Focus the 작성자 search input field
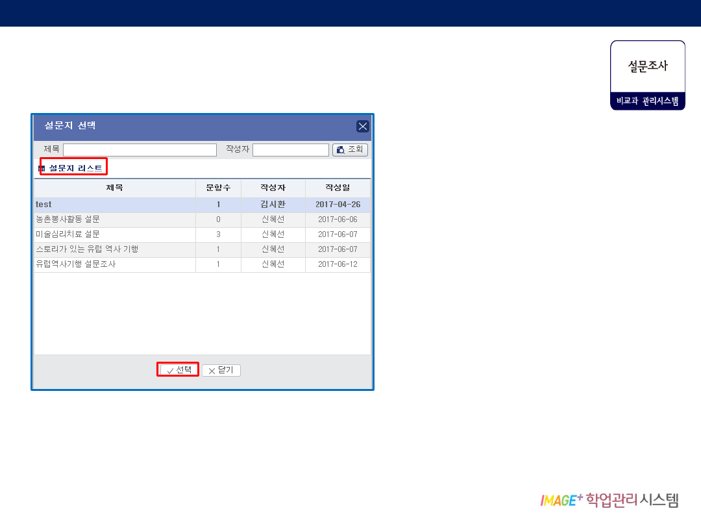The height and width of the screenshot is (526, 701). click(290, 150)
